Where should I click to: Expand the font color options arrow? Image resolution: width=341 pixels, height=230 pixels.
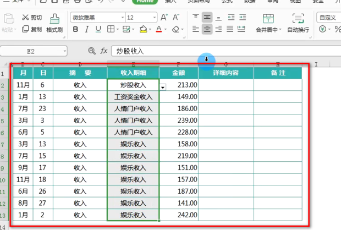pos(166,29)
